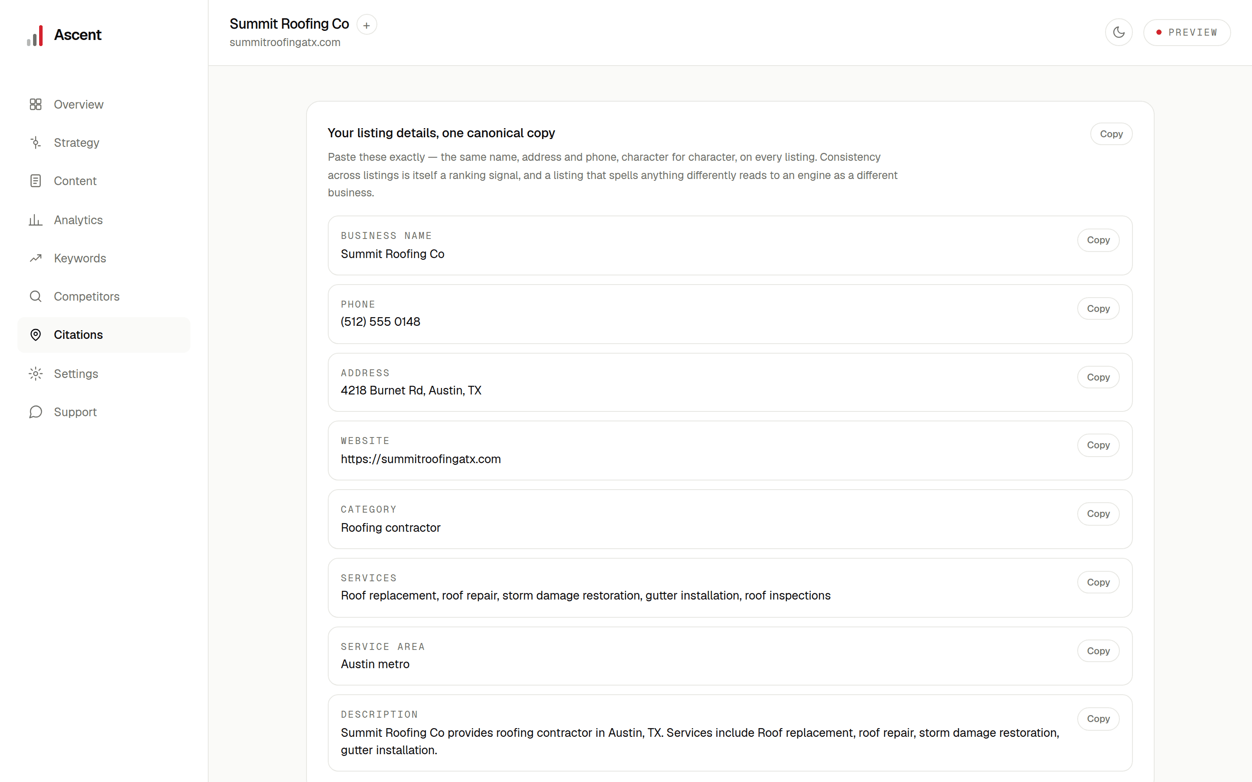Screen dimensions: 1252x782
Task: Click the Ascent logo icon
Action: click(35, 35)
